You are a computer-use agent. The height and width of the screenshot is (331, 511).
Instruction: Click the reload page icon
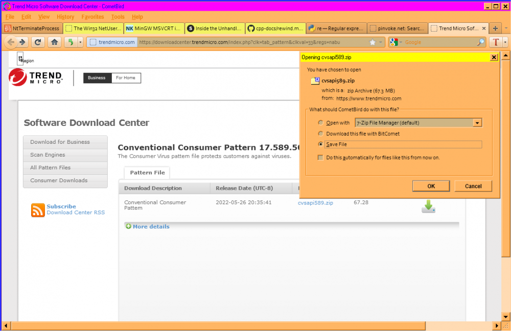[38, 42]
